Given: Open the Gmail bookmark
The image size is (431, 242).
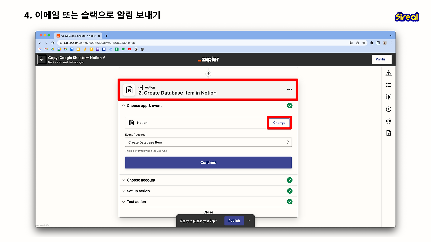Looking at the screenshot, I should pos(46,49).
